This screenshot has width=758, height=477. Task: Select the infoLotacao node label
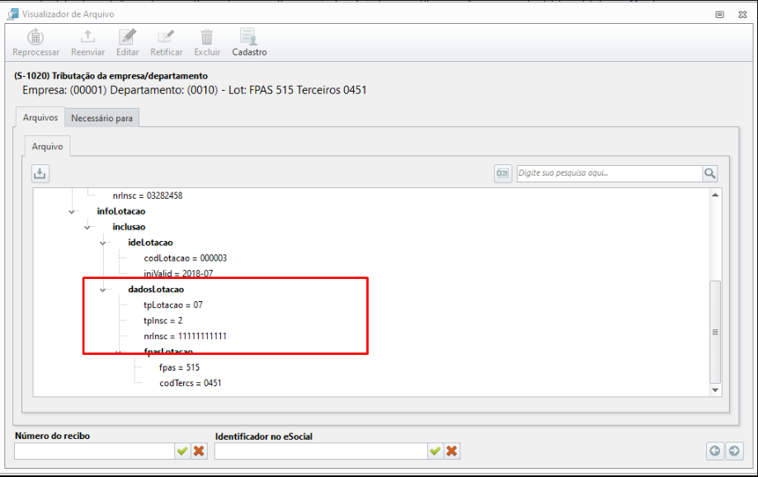121,211
